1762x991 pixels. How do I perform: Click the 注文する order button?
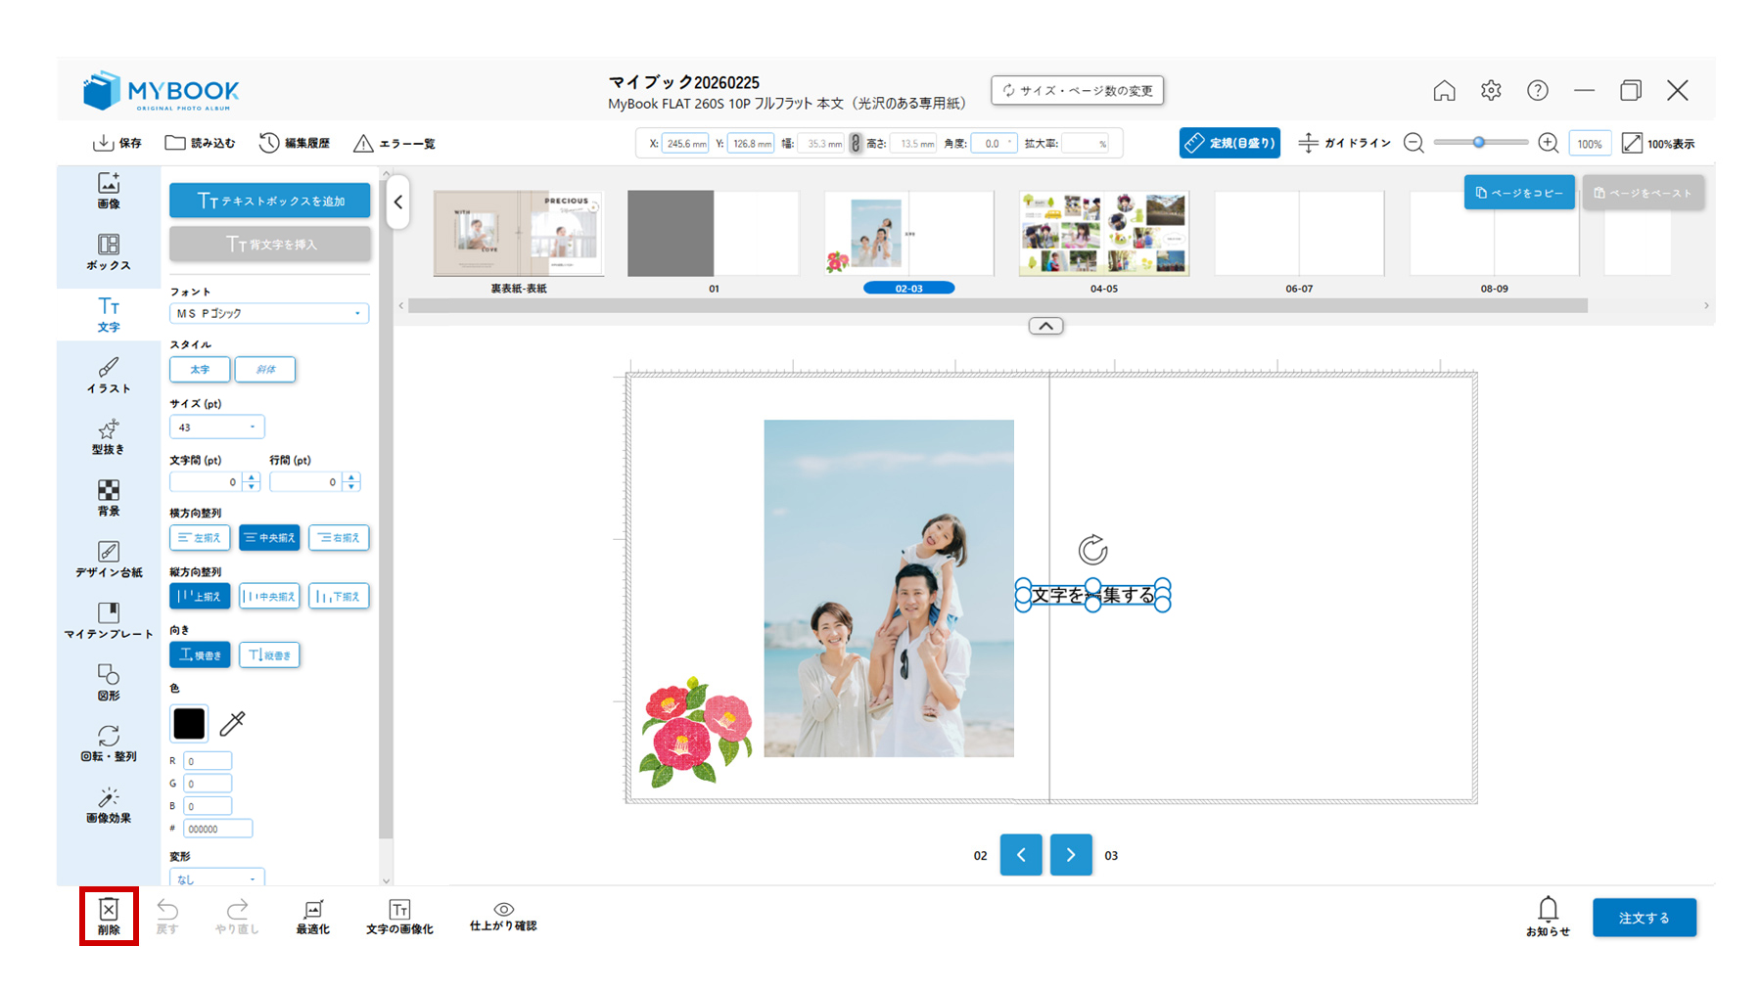coord(1644,918)
